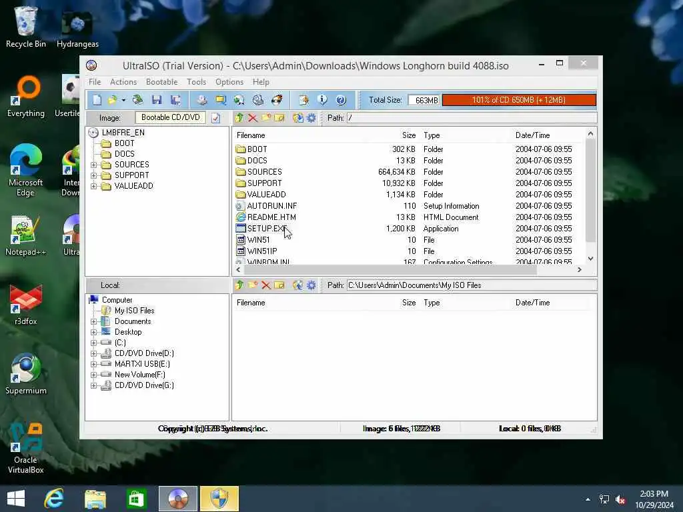Click the orange CD capacity usage bar
The image size is (683, 512).
tap(519, 100)
